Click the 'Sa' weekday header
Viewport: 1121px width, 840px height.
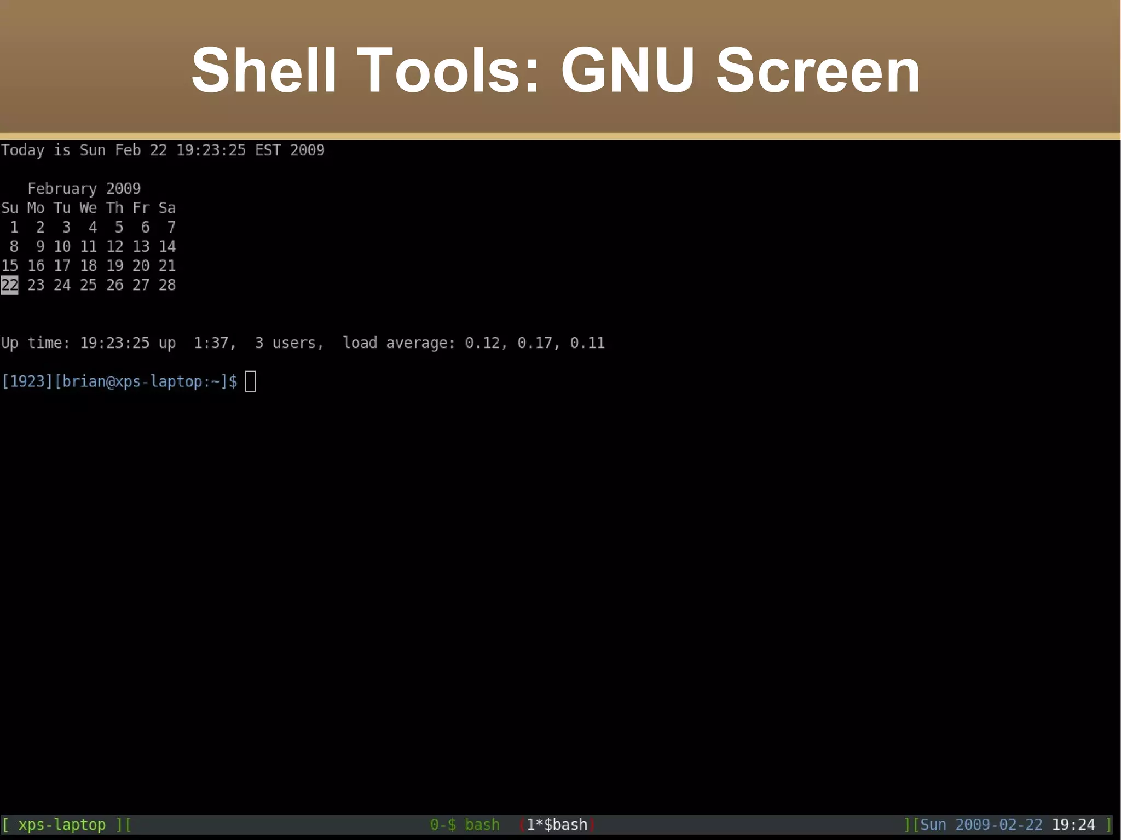(x=167, y=208)
